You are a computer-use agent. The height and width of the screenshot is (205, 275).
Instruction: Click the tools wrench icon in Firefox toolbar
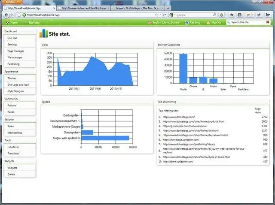point(259,15)
